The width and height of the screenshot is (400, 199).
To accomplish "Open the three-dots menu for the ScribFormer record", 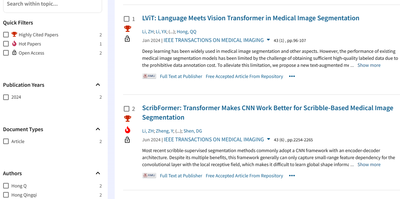I will (292, 176).
